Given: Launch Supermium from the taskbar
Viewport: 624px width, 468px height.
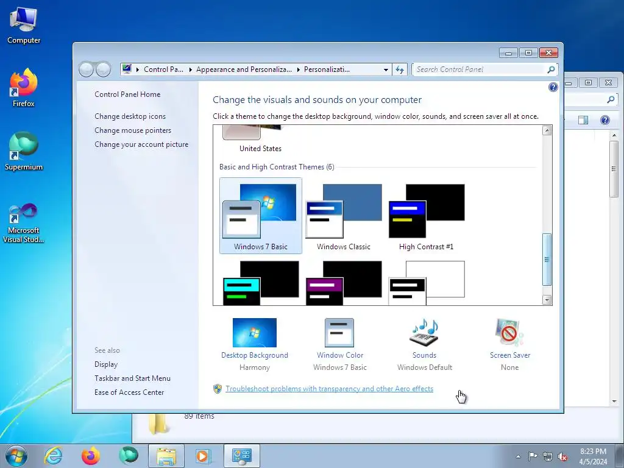Looking at the screenshot, I should tap(128, 456).
